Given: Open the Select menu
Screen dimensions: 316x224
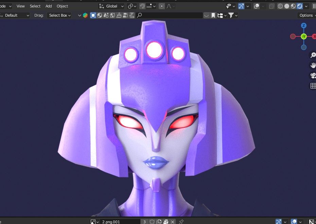Looking at the screenshot, I should click(35, 6).
